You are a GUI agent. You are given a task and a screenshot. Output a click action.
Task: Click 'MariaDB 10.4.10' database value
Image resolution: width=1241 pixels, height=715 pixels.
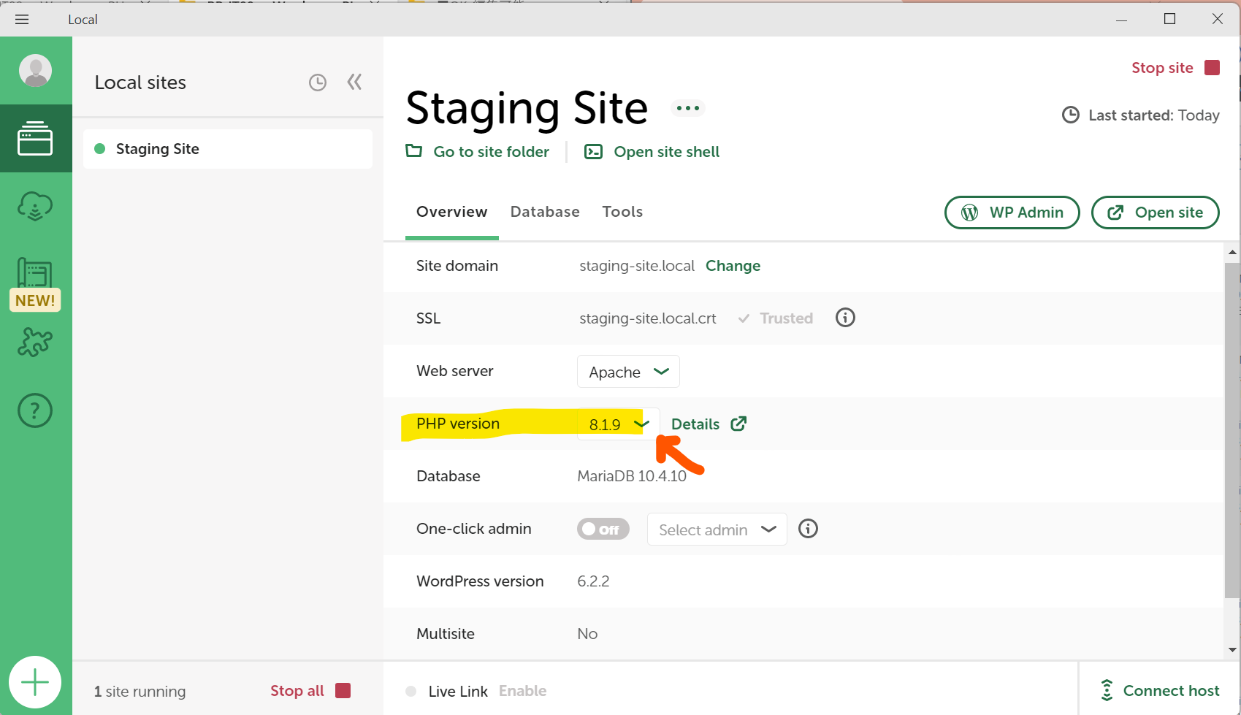[x=632, y=476]
